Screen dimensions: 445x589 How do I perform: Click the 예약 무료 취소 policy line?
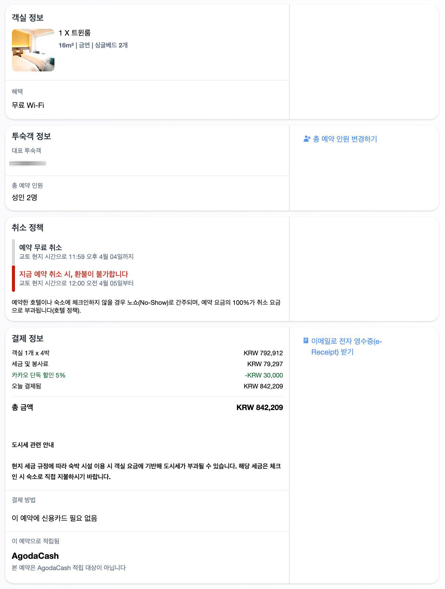click(41, 247)
